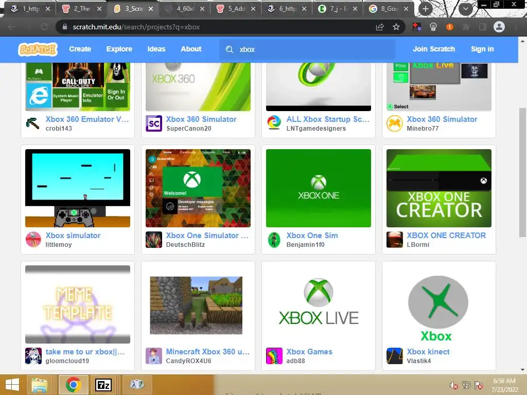The width and height of the screenshot is (527, 395).
Task: Click adb88's avatar icon
Action: click(x=274, y=356)
